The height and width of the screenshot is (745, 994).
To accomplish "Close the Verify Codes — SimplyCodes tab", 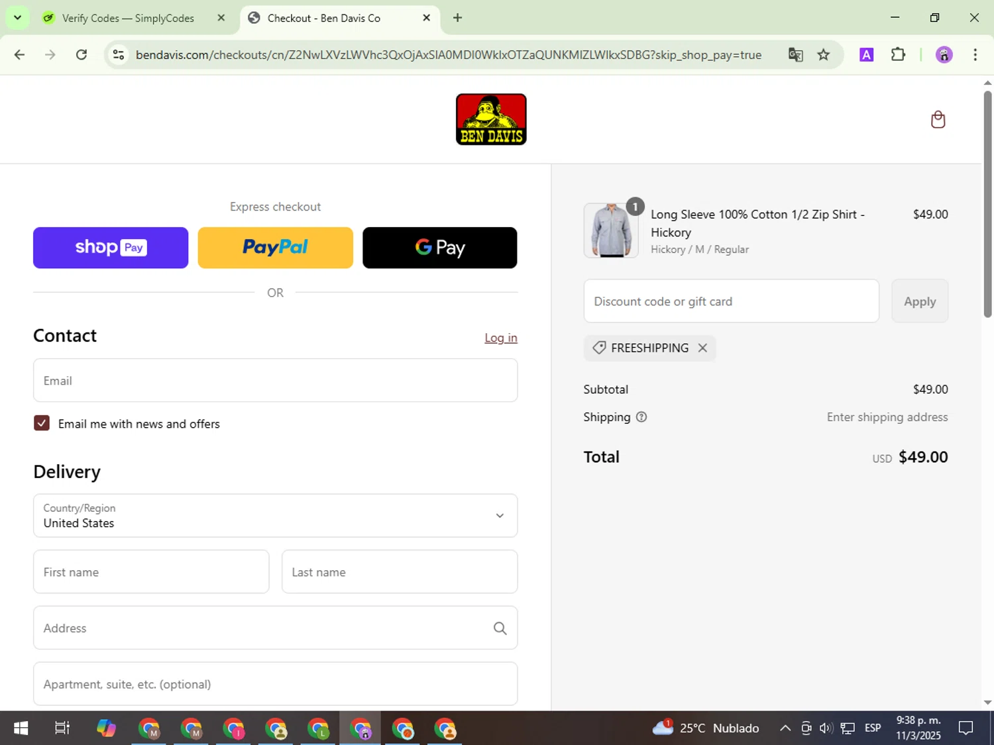I will (x=221, y=18).
